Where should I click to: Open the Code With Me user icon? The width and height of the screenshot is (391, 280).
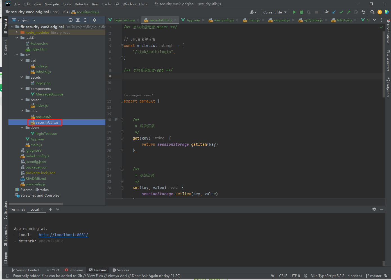pos(253,12)
